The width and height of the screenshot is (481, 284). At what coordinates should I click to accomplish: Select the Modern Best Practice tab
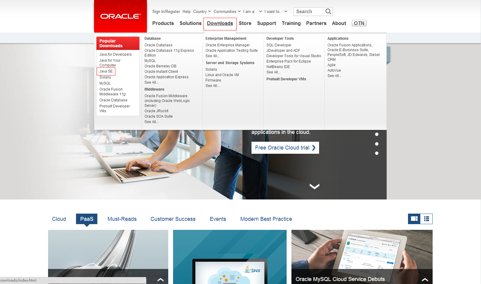(266, 219)
